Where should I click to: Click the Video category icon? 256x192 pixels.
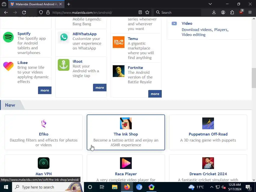click(x=174, y=23)
